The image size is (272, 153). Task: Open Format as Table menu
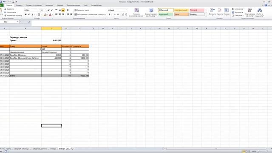[151, 12]
